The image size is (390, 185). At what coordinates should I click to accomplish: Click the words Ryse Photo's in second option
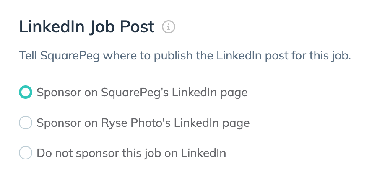tap(136, 123)
